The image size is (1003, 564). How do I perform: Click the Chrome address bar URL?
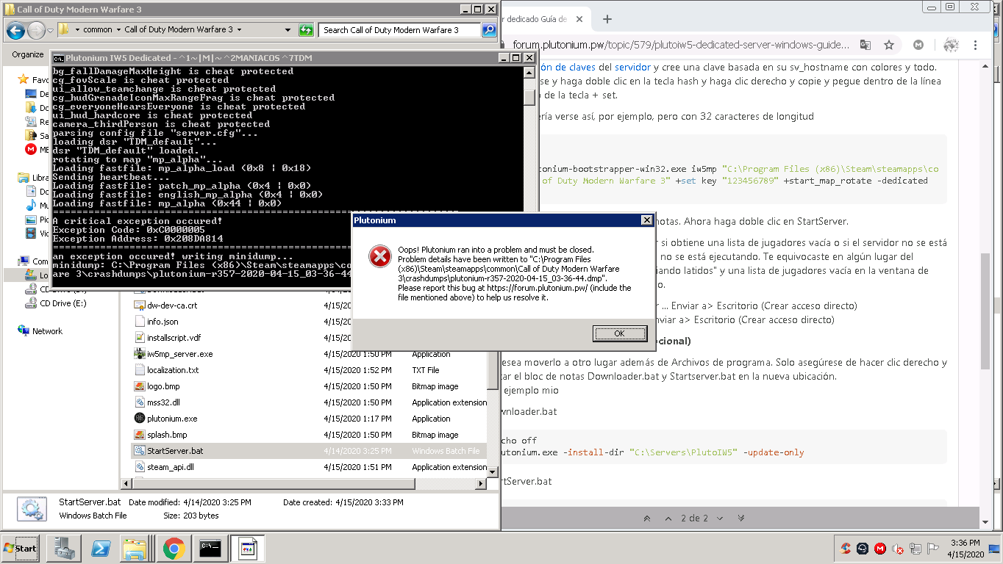[x=680, y=45]
